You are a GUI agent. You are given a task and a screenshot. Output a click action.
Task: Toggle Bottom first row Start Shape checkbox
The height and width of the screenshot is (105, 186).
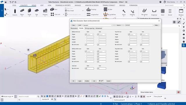(86, 34)
